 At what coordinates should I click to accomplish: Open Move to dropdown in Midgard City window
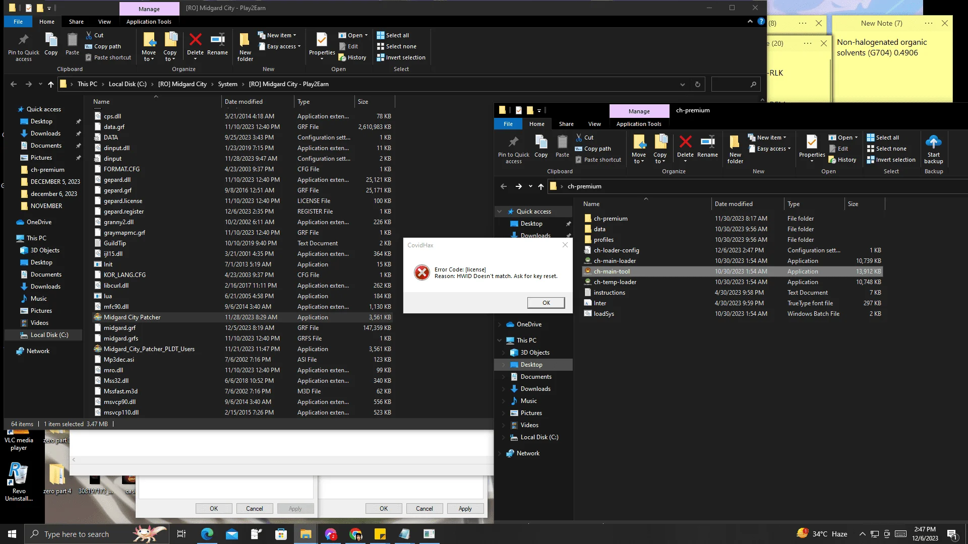coord(149,47)
